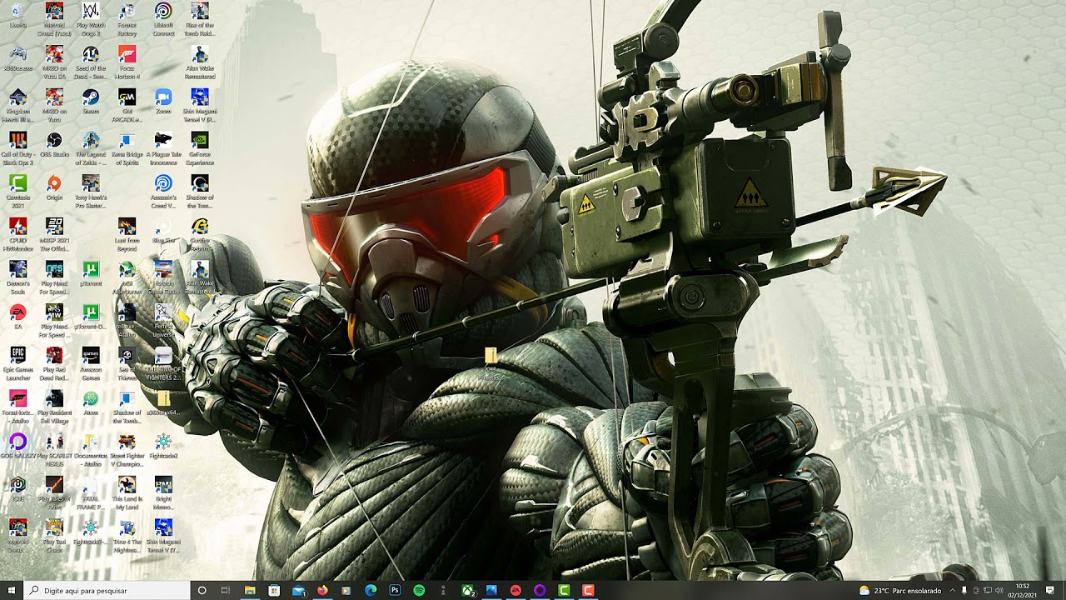1066x600 pixels.
Task: Open the taskbar clock and date
Action: click(x=1022, y=590)
